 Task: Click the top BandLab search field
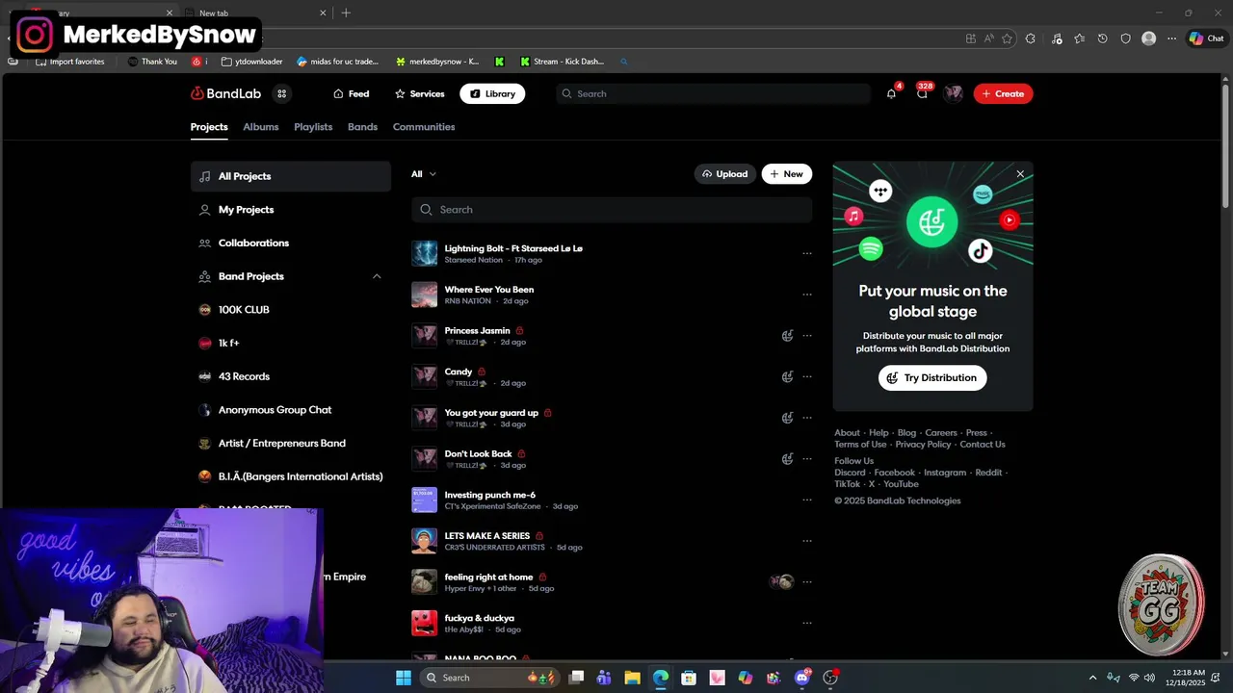click(713, 93)
